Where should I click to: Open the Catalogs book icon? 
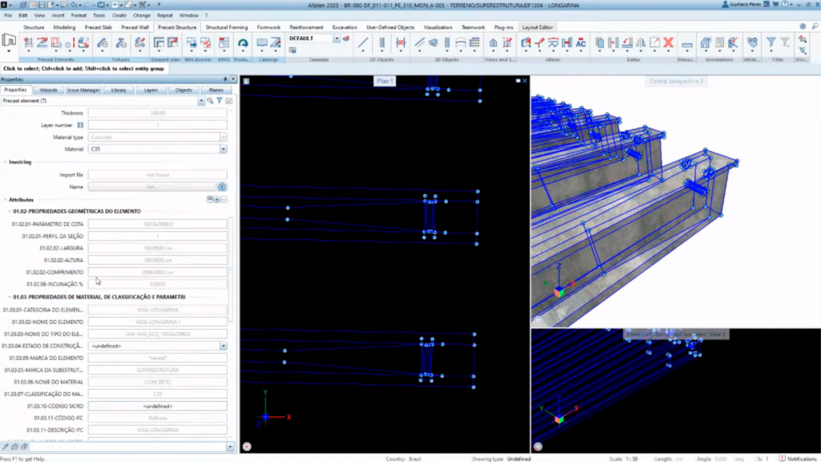tap(262, 43)
